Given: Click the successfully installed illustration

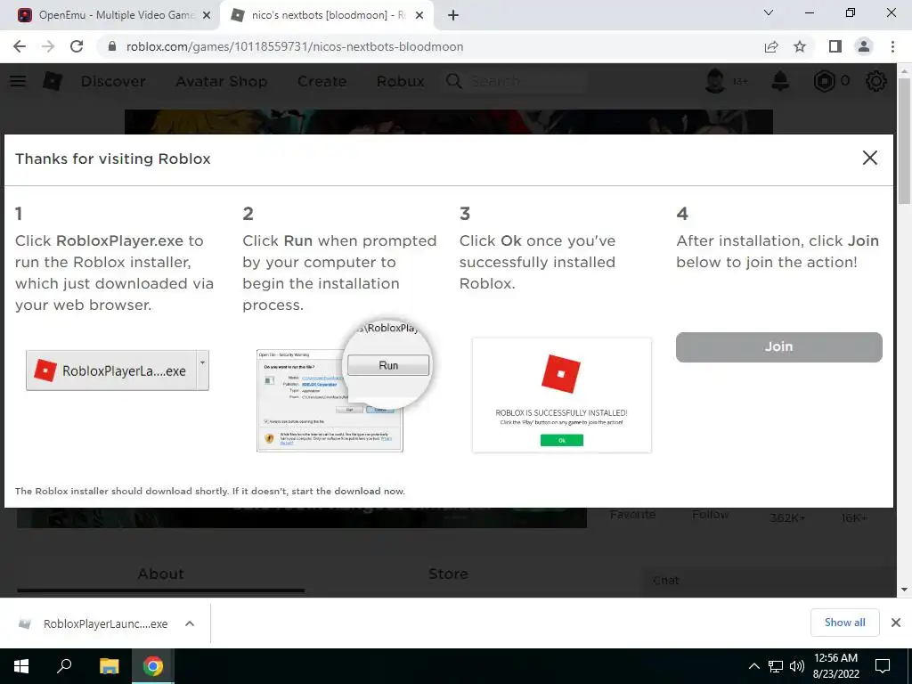Looking at the screenshot, I should (562, 395).
